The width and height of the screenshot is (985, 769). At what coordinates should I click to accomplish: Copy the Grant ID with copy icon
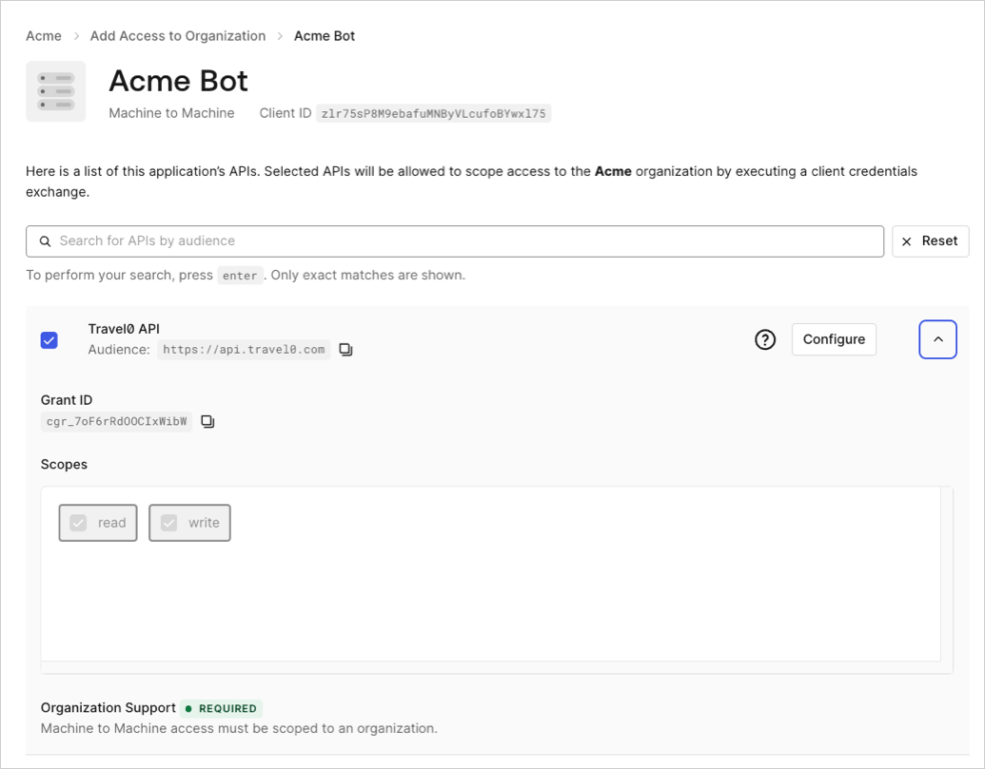[x=207, y=421]
